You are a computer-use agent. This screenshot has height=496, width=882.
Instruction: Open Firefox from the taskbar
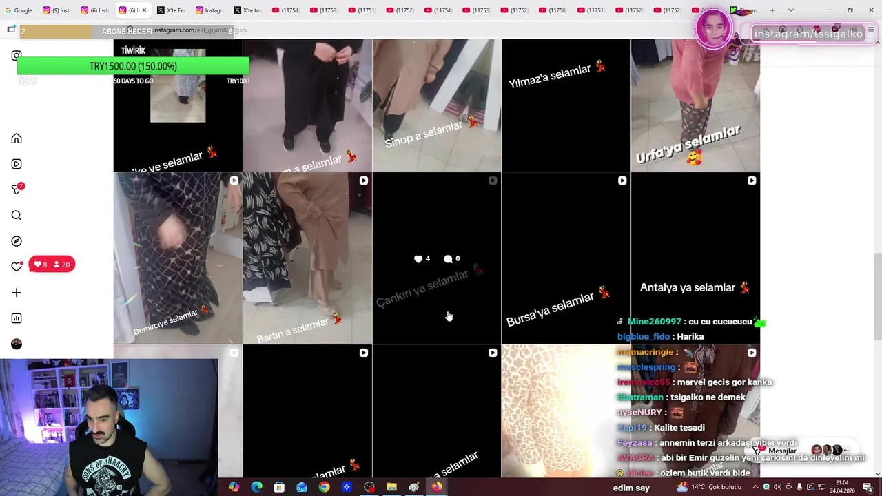[437, 487]
